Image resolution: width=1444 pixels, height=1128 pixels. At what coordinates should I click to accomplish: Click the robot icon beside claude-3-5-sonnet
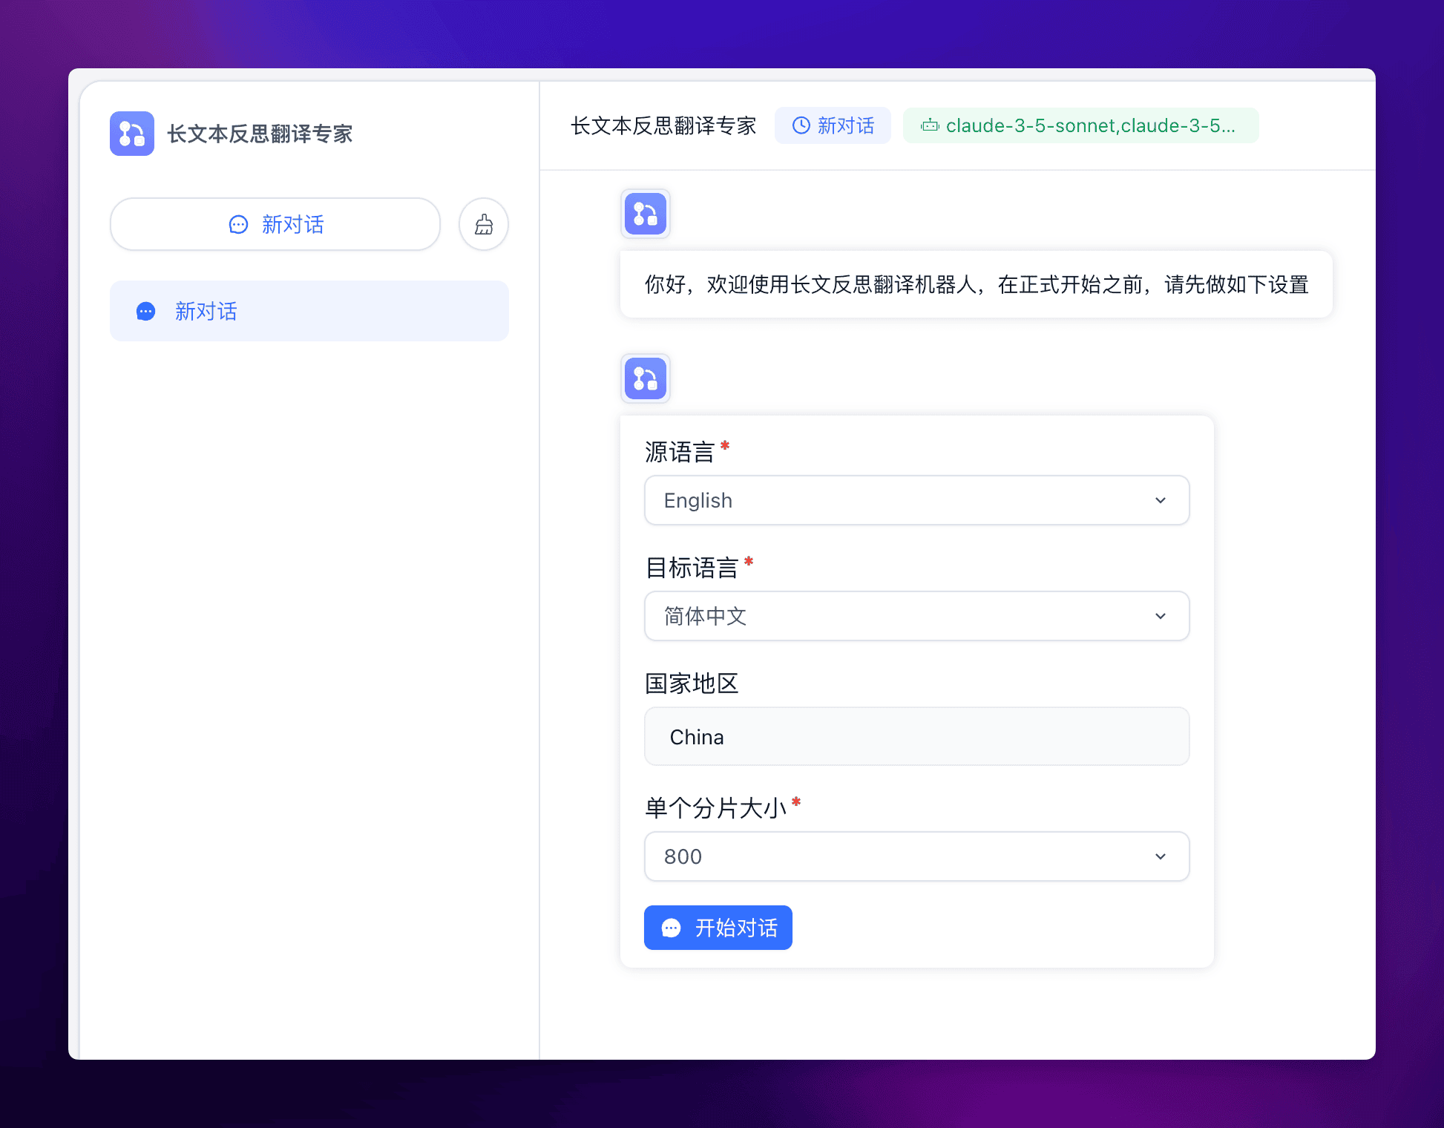(x=929, y=125)
